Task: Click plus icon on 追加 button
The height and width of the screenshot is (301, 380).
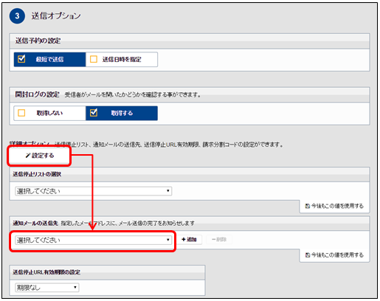Action: (x=184, y=240)
